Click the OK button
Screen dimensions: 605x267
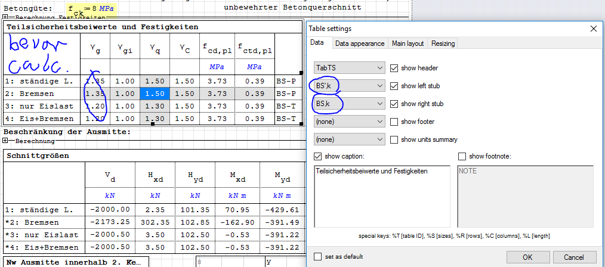527,257
